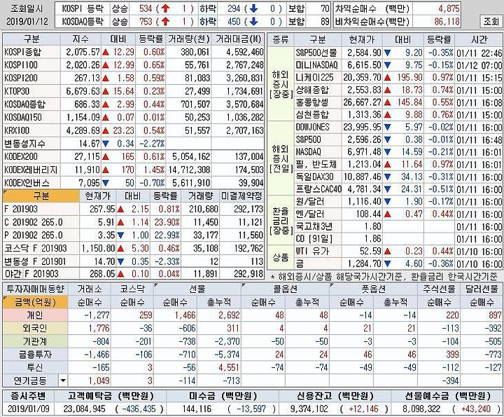Click the 미결제약정 column header

click(x=241, y=196)
